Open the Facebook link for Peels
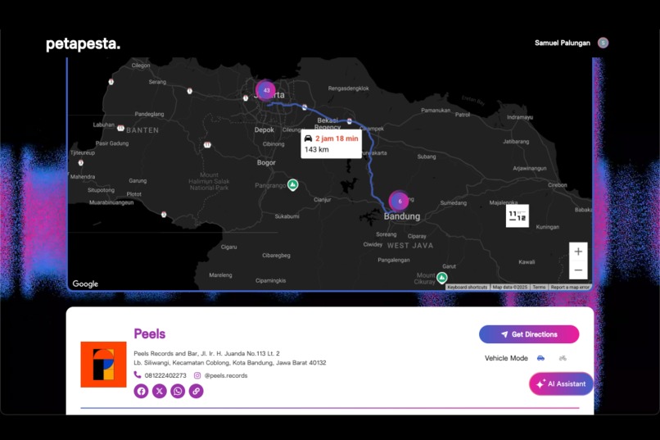The height and width of the screenshot is (440, 660). click(141, 391)
